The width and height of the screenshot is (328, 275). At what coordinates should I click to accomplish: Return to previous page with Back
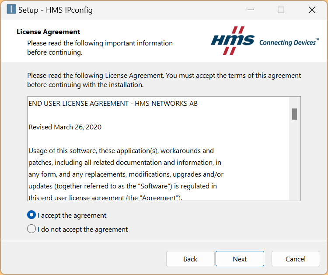pyautogui.click(x=190, y=259)
